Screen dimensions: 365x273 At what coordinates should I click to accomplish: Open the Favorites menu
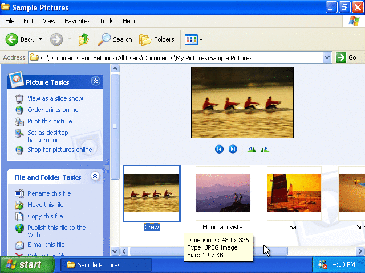(x=78, y=21)
